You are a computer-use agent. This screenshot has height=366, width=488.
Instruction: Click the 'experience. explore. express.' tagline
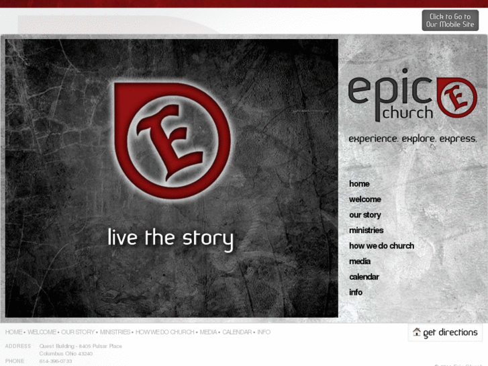[x=413, y=139]
